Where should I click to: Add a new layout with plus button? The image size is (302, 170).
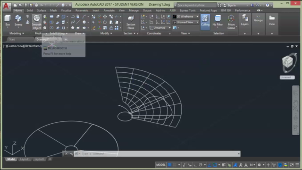click(x=50, y=159)
